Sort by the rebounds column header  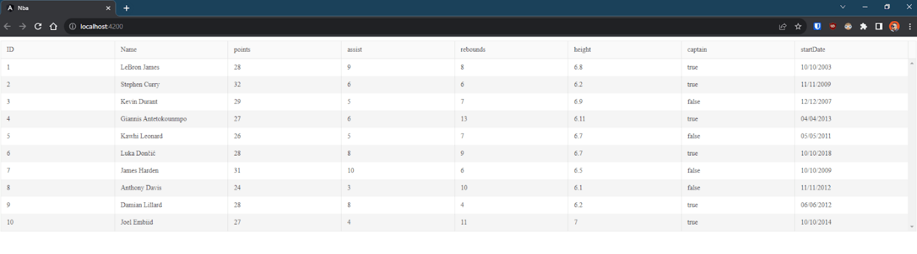point(511,49)
